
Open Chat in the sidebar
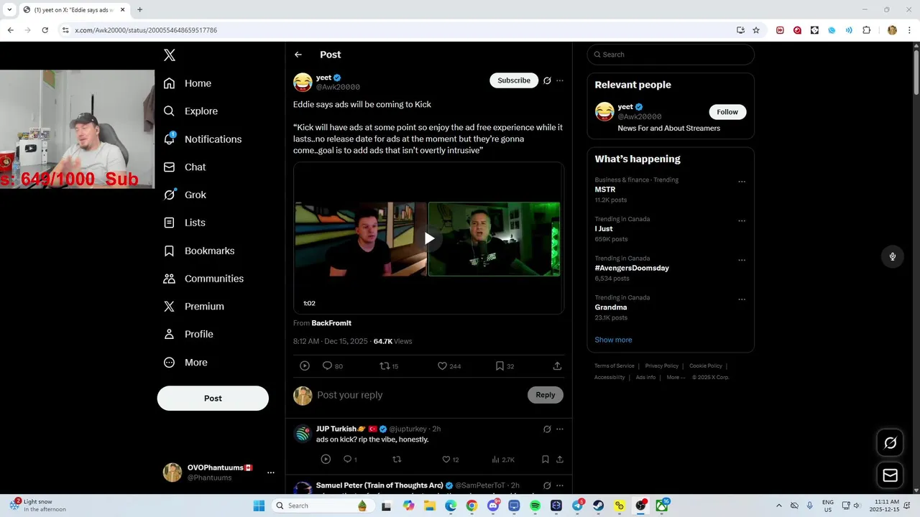pos(185,167)
